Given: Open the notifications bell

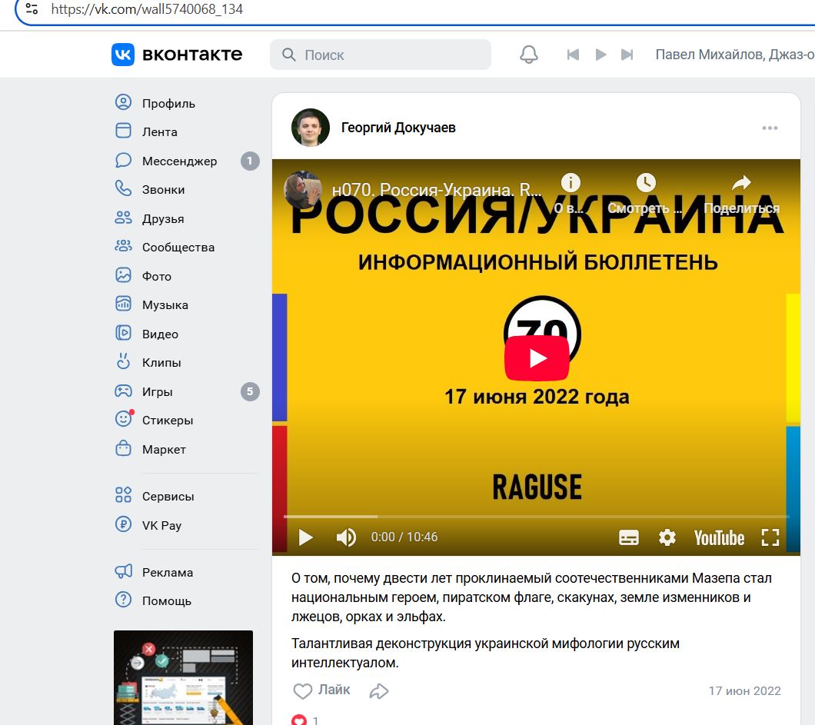Looking at the screenshot, I should [x=529, y=55].
